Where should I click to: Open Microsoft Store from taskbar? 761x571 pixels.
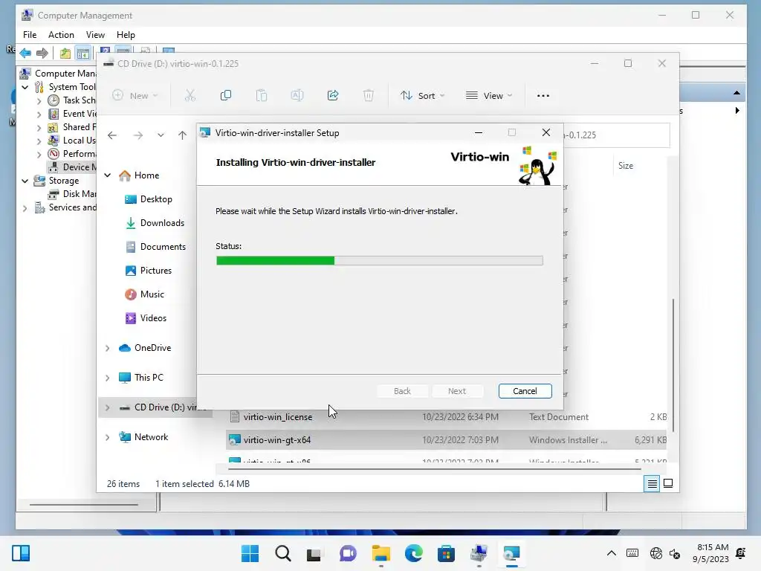click(x=446, y=553)
